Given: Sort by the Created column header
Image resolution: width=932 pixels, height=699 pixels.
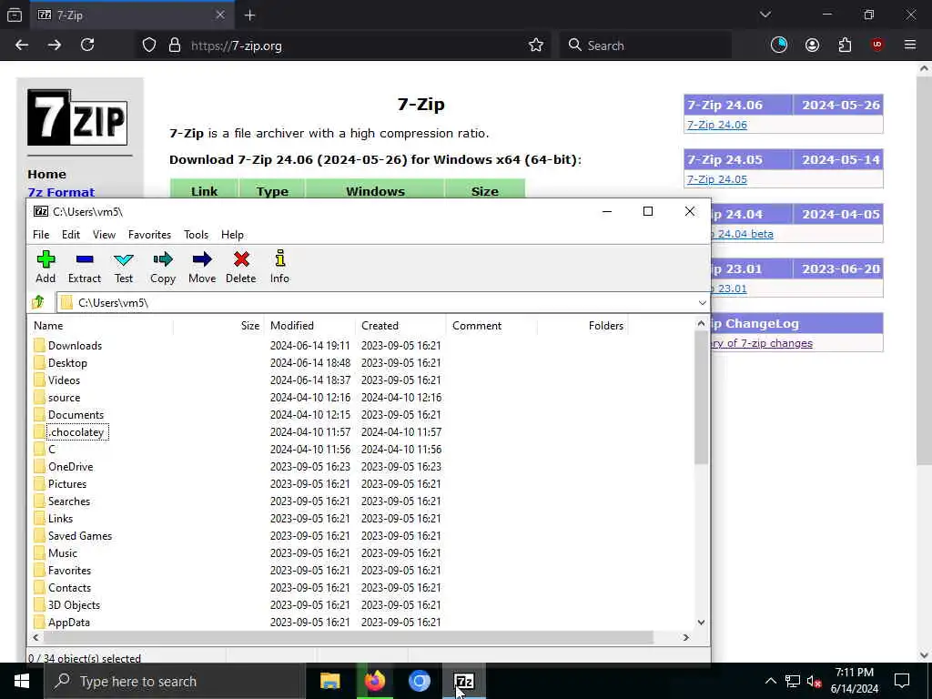Looking at the screenshot, I should pos(401,326).
